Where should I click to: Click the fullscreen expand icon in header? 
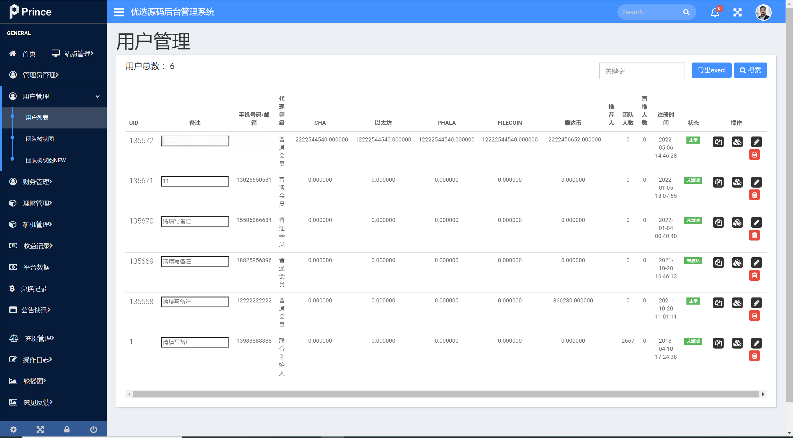(738, 12)
